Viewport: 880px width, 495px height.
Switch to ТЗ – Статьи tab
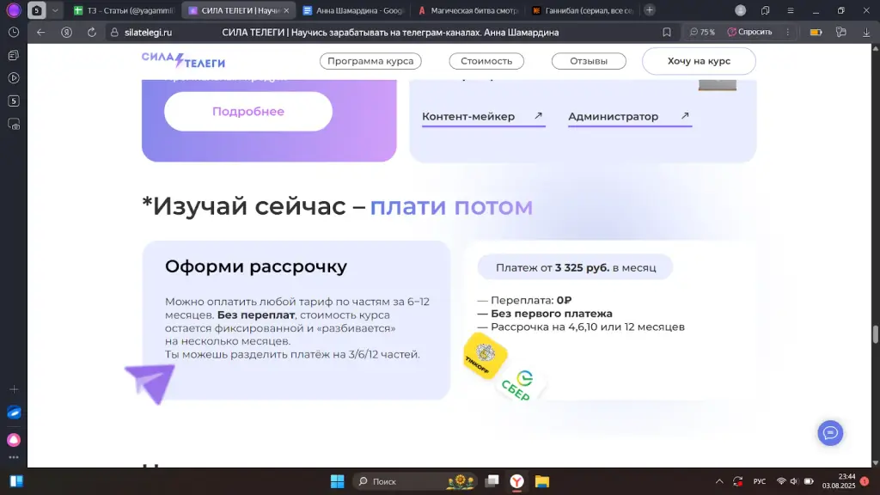click(124, 10)
